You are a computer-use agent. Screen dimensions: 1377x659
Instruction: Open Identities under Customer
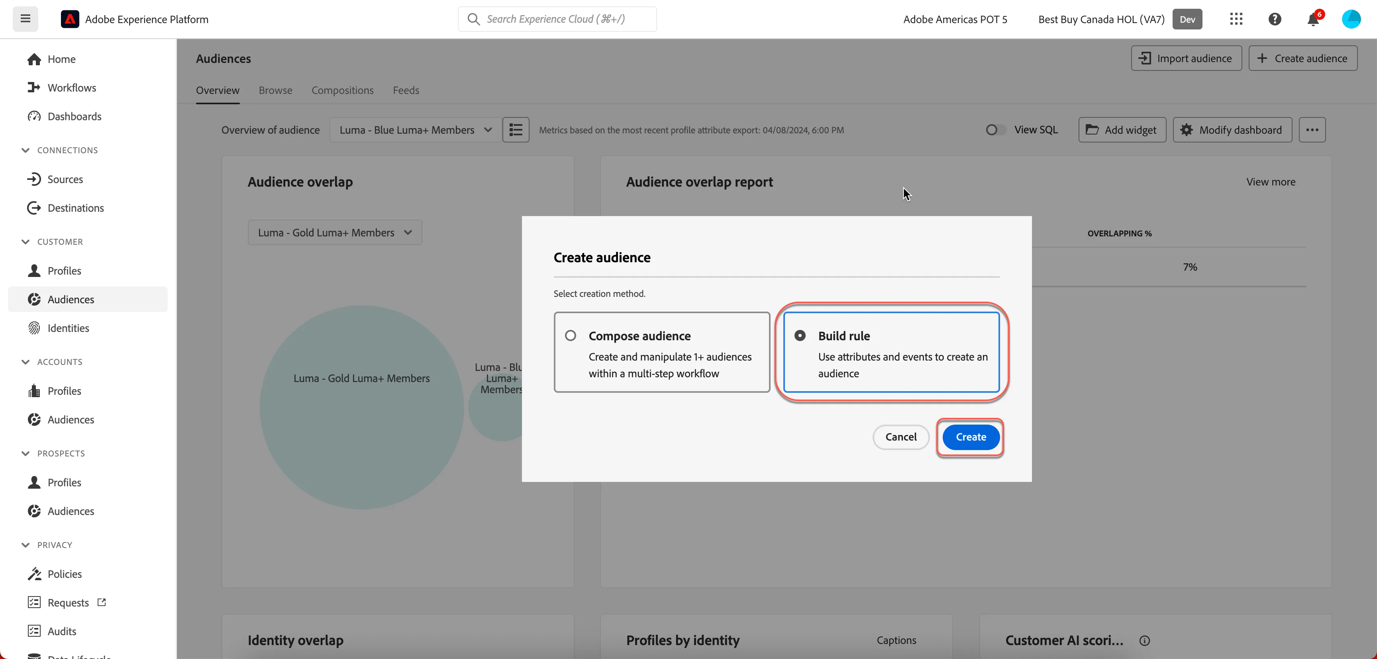(68, 328)
